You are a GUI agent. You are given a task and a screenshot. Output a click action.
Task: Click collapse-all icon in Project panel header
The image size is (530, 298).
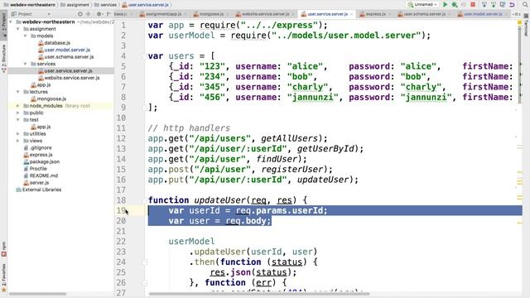coord(89,14)
